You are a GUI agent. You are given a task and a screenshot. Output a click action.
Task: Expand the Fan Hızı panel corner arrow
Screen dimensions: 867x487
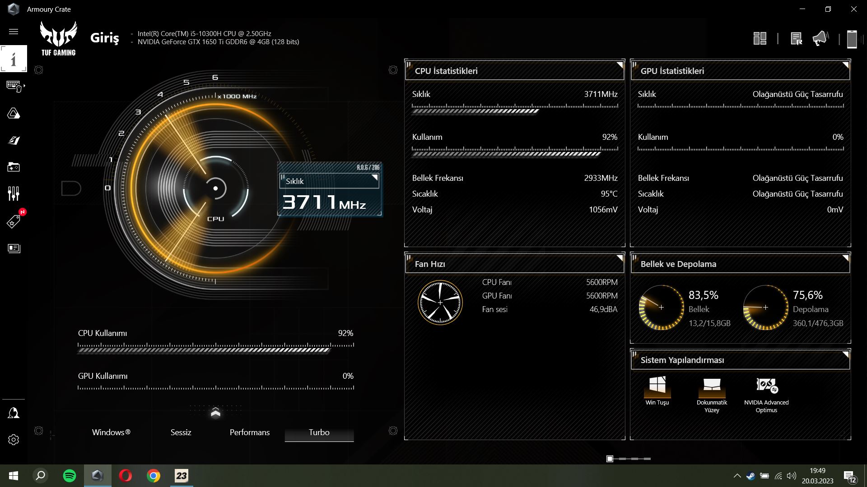coord(620,258)
